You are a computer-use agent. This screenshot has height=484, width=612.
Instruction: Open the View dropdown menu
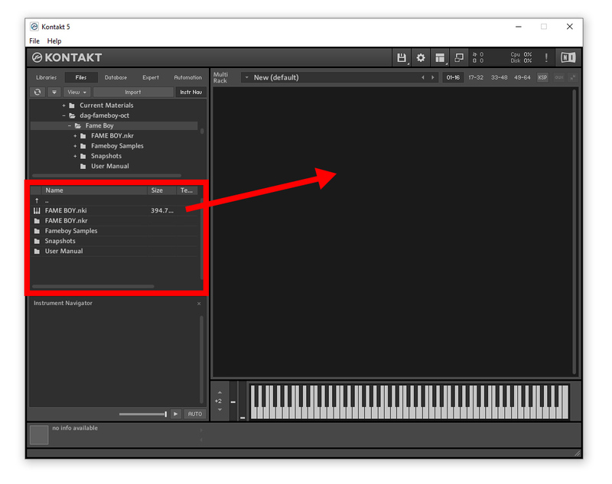click(x=77, y=92)
